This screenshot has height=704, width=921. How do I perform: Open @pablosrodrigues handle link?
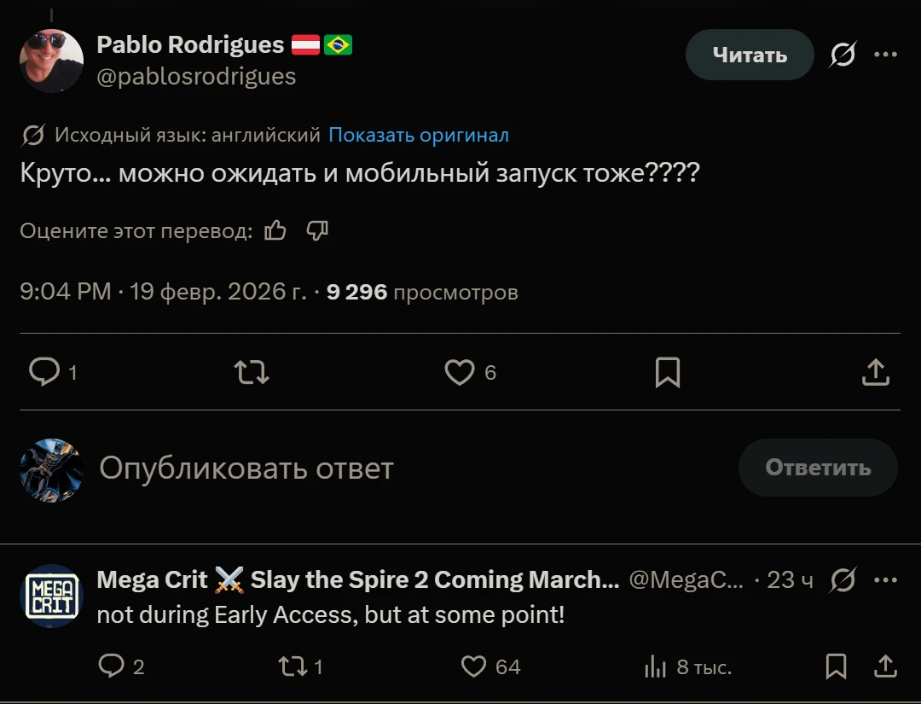tap(196, 77)
